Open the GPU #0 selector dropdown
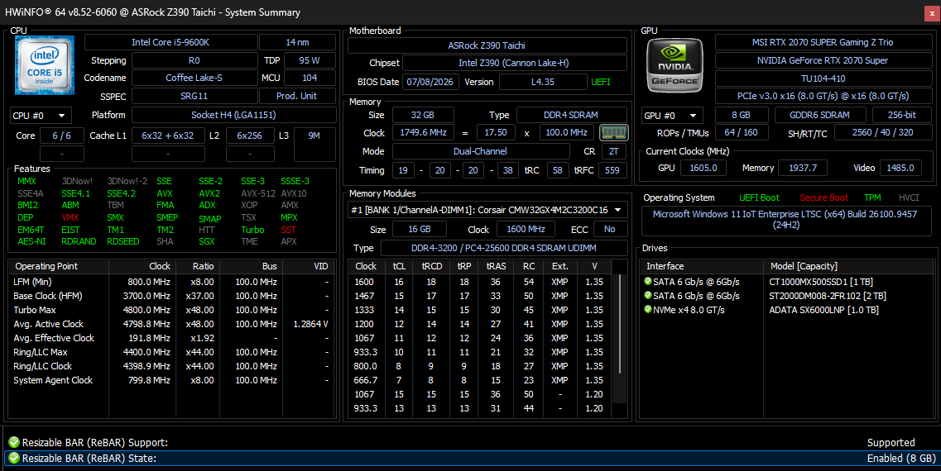The image size is (941, 471). 672,116
